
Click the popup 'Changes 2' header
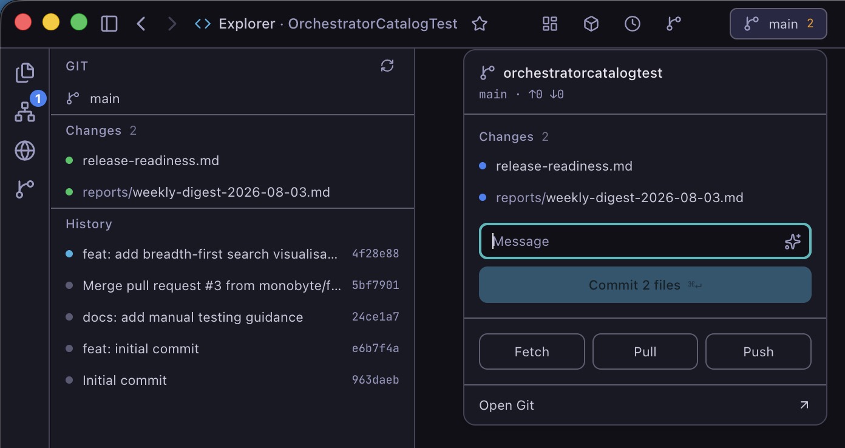point(514,137)
